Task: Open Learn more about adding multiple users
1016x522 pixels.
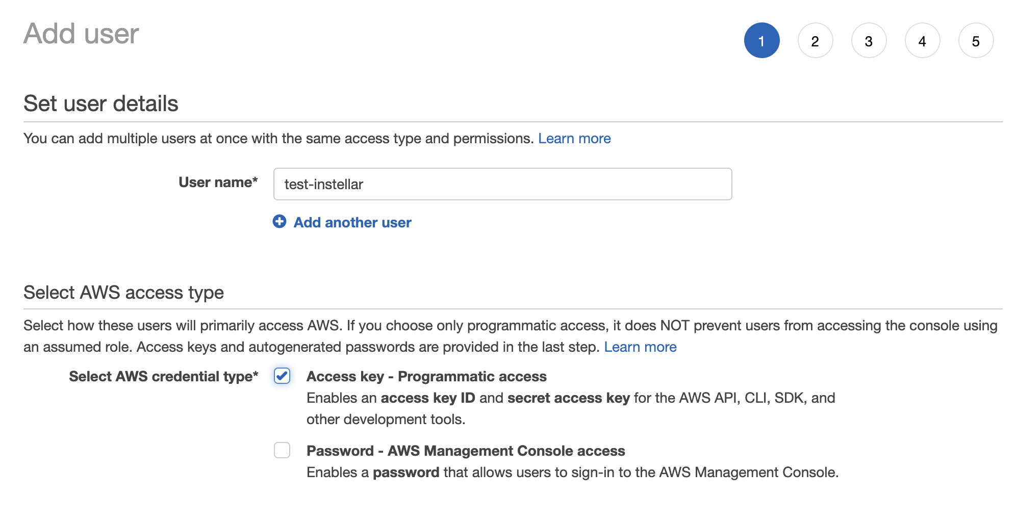Action: [x=574, y=138]
